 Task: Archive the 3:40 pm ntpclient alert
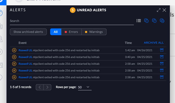pos(161,57)
